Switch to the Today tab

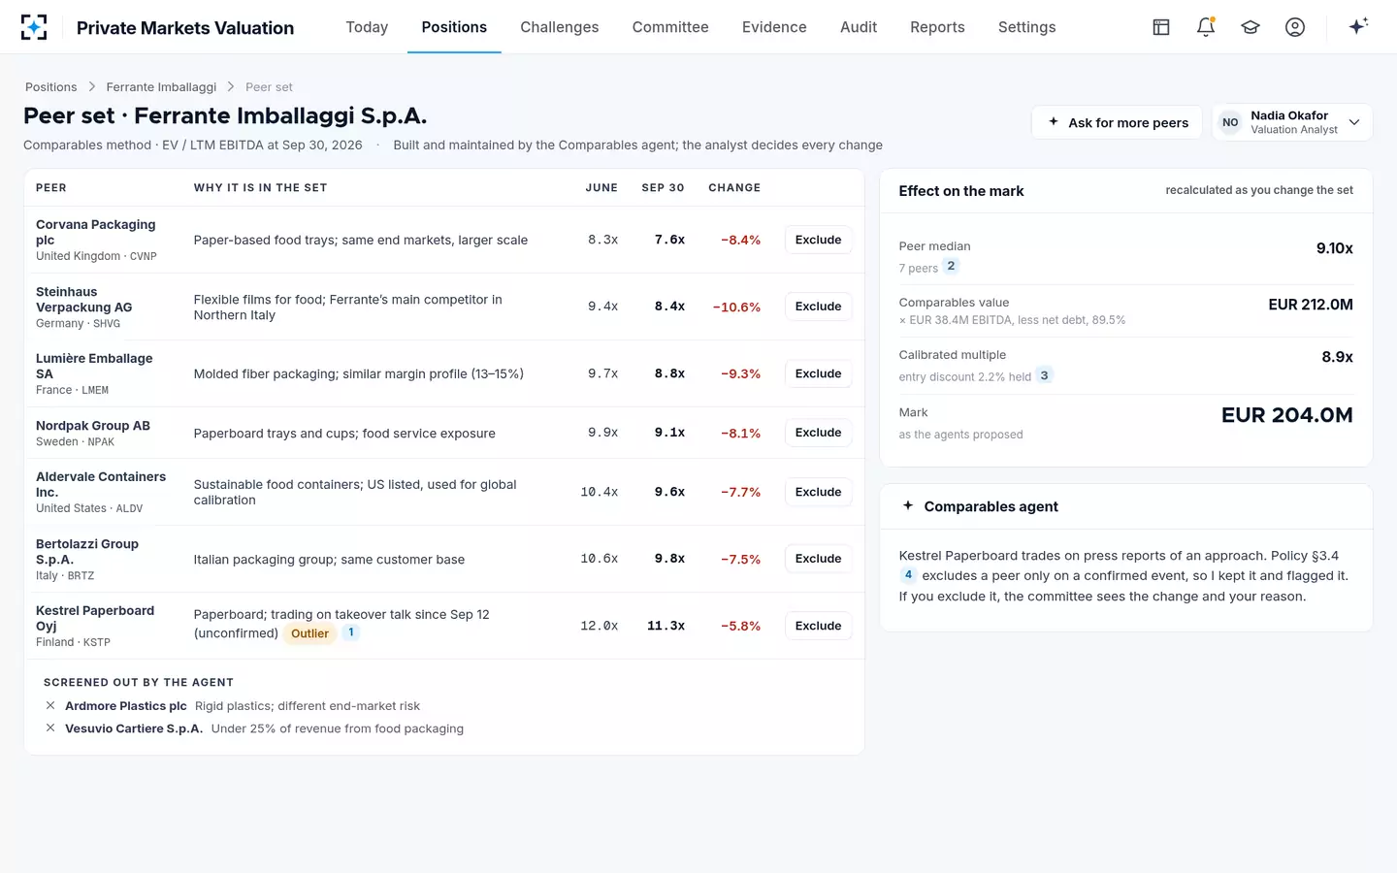367,27
